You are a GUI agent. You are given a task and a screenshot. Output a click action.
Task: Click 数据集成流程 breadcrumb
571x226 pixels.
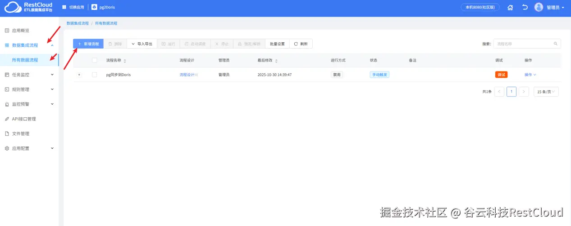pos(78,23)
